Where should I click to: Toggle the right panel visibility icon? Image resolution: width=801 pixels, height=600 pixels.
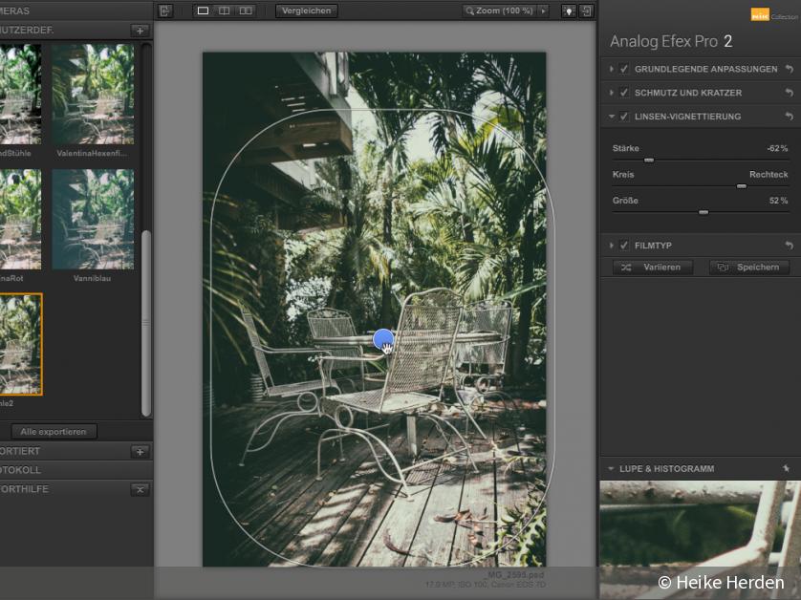coord(587,11)
